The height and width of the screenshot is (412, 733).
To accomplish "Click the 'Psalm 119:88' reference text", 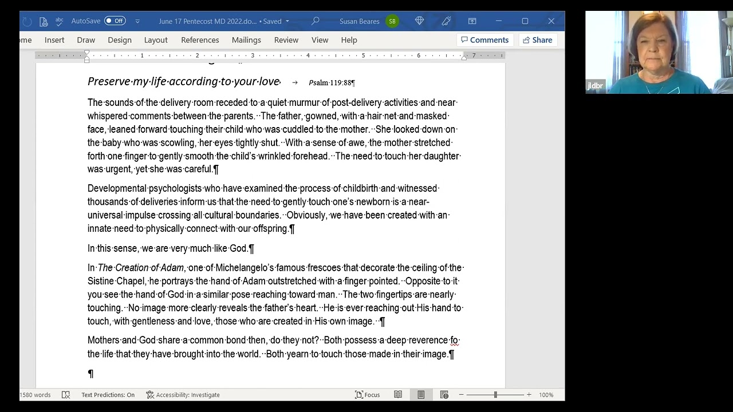I will pos(330,83).
